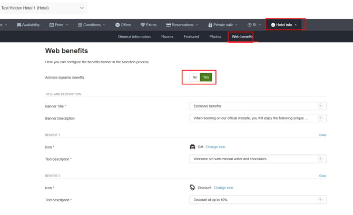Click the Reservations card icon
Image resolution: width=353 pixels, height=215 pixels.
coord(169,25)
